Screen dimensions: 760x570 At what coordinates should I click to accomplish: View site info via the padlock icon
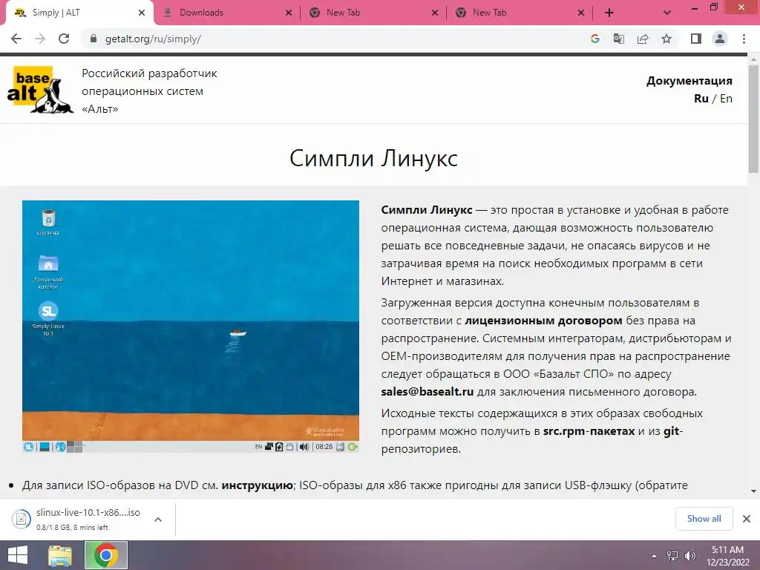pos(94,39)
